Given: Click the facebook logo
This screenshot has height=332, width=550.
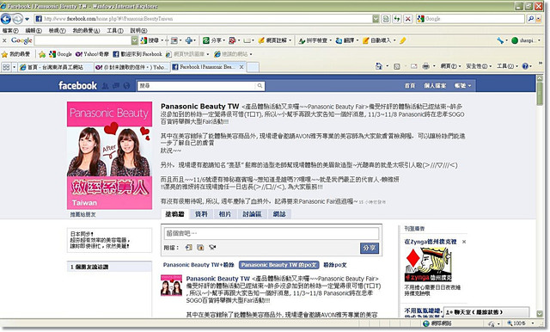Looking at the screenshot, I should (x=77, y=85).
